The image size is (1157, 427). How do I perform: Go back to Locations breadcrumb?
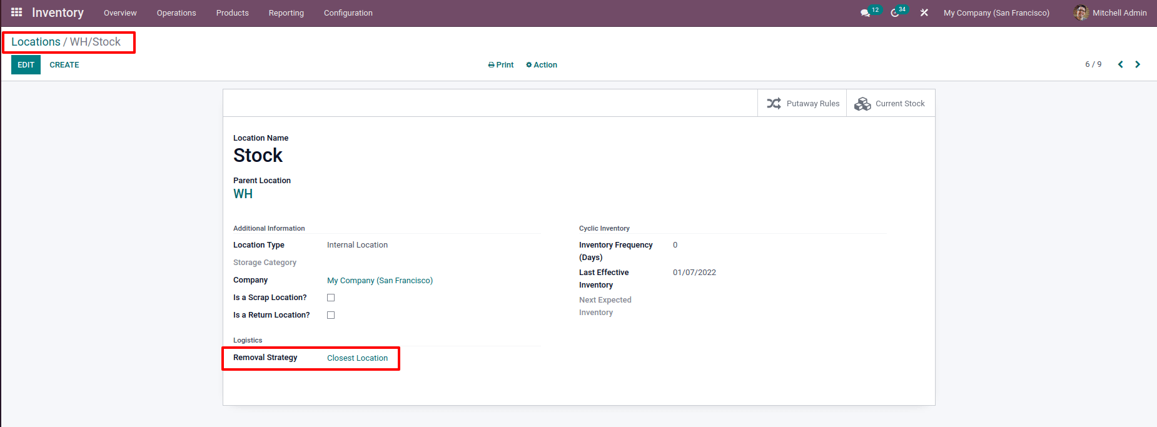[36, 42]
